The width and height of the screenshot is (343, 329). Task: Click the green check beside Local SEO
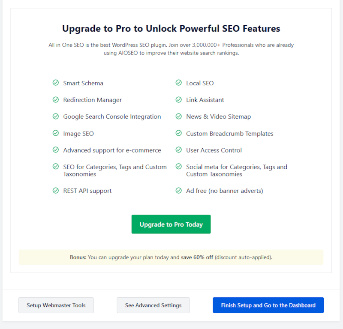[179, 83]
